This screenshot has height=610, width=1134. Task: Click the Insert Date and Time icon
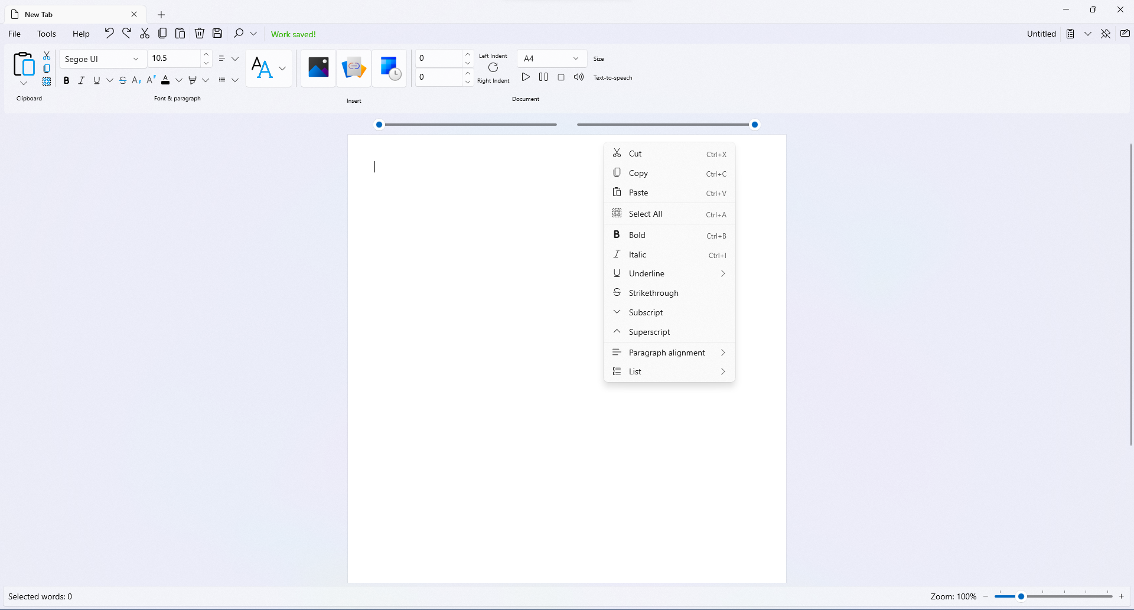(390, 68)
